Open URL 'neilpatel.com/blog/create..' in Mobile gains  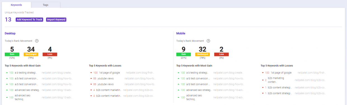pos(229,72)
